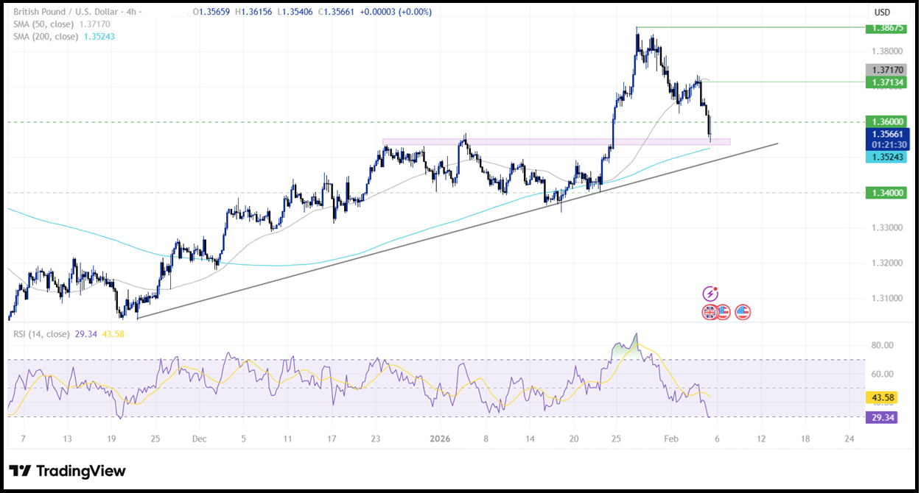Click the rightmost US flag event icon

click(x=742, y=313)
